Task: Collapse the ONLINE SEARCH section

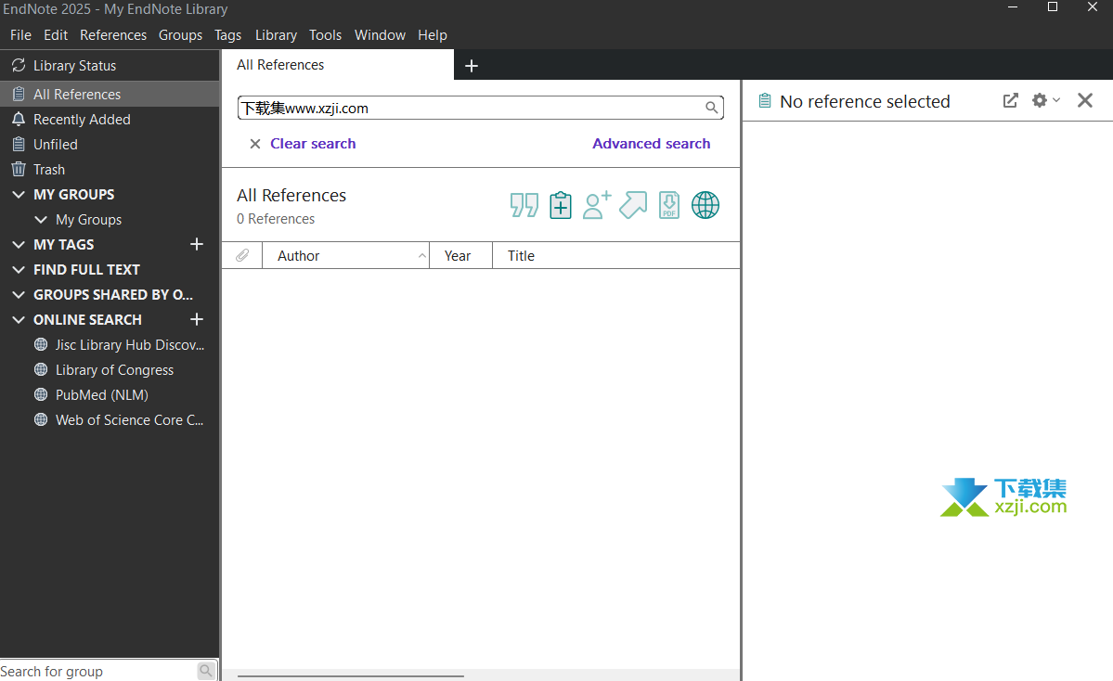Action: coord(19,320)
